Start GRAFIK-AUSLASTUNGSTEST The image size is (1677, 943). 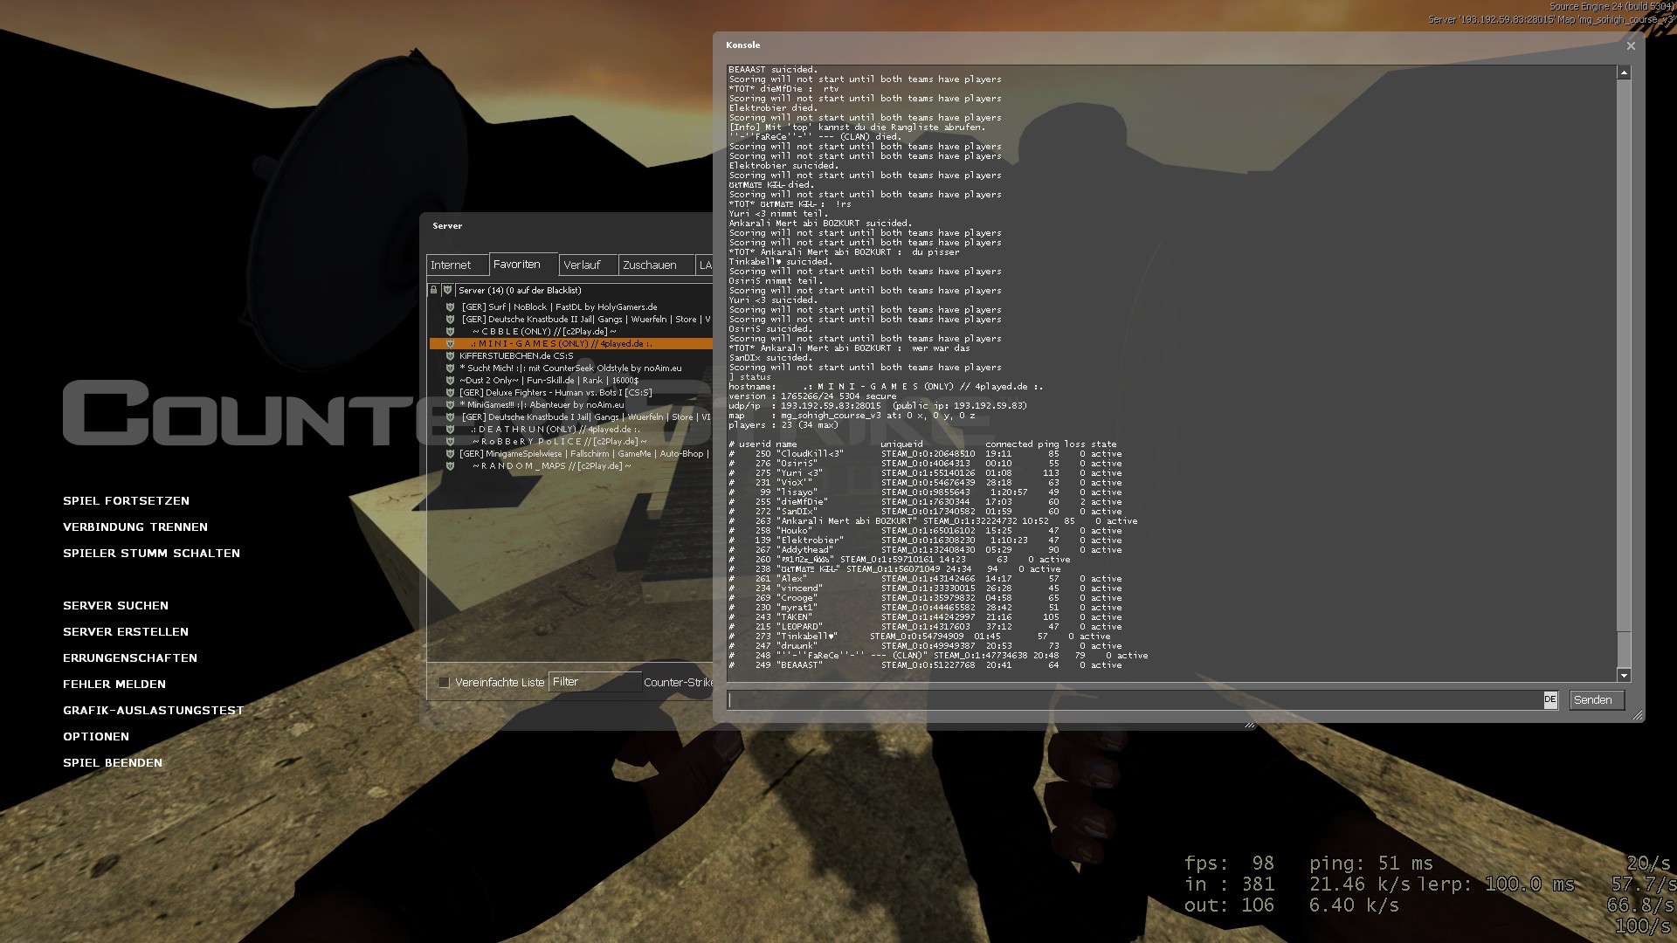tap(153, 711)
